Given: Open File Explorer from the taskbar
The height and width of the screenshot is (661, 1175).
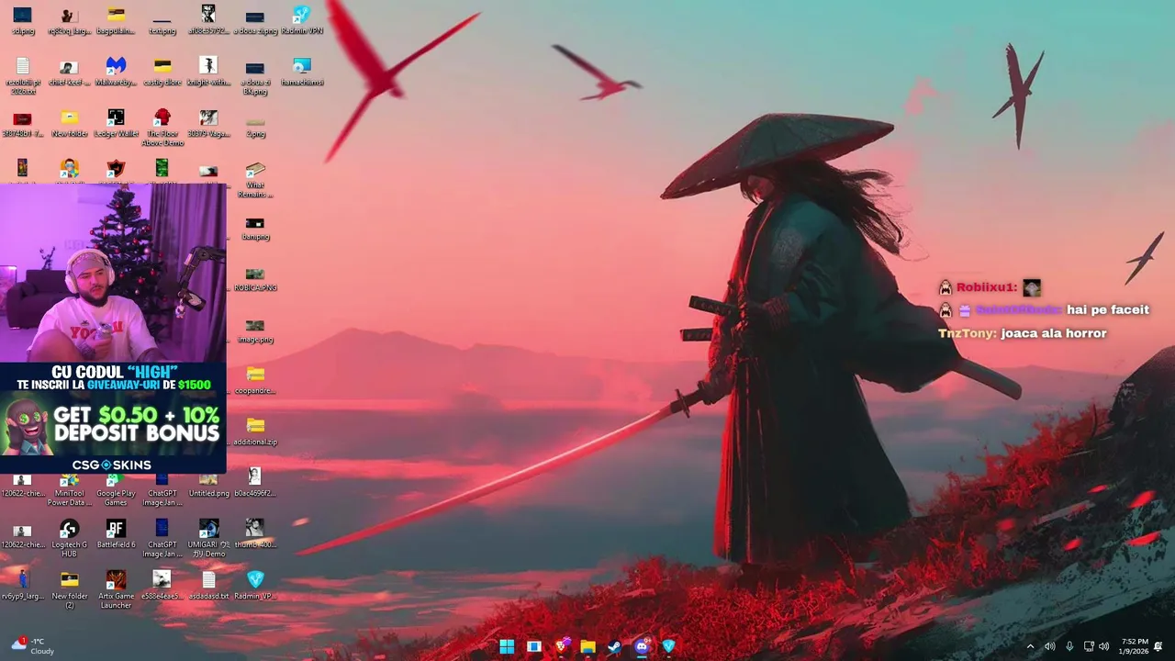Looking at the screenshot, I should coord(587,646).
